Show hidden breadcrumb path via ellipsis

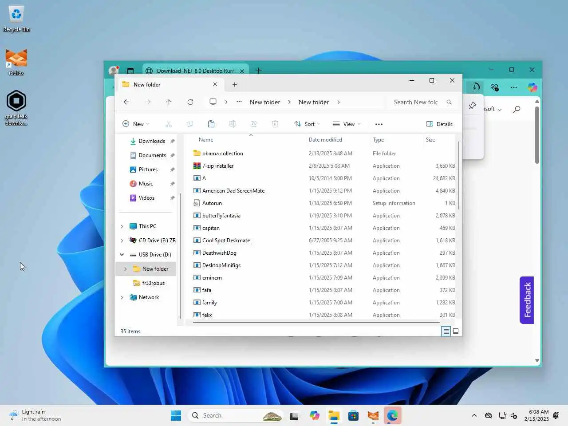pyautogui.click(x=239, y=102)
